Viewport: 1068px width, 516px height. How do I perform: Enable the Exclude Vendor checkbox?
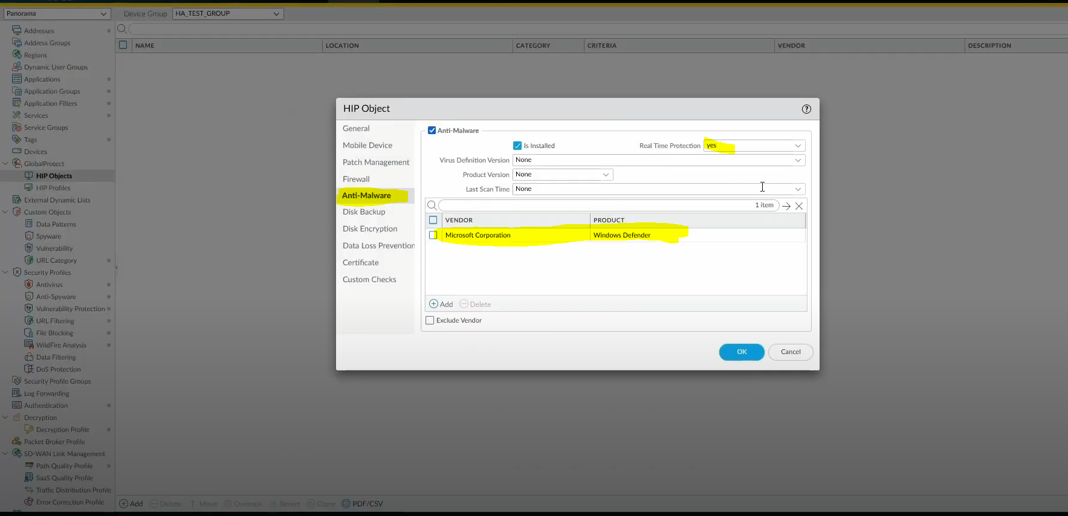point(430,320)
